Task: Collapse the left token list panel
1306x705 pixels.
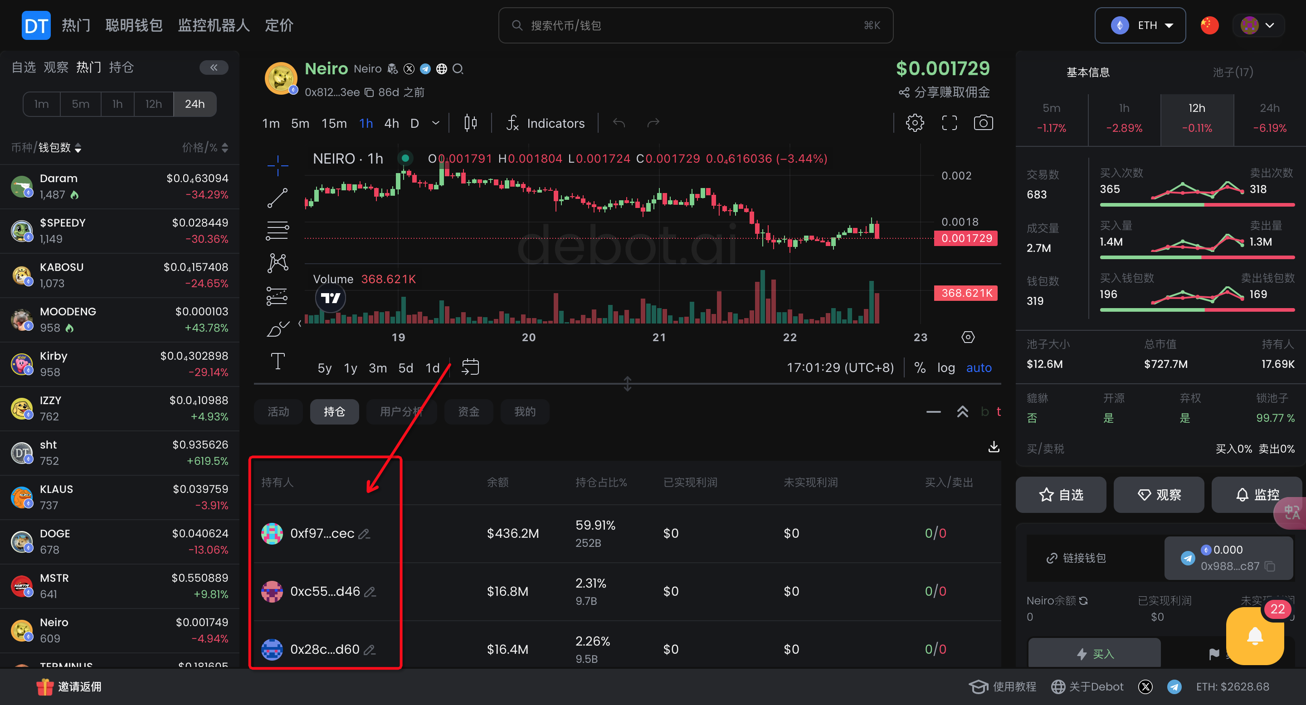Action: tap(214, 68)
